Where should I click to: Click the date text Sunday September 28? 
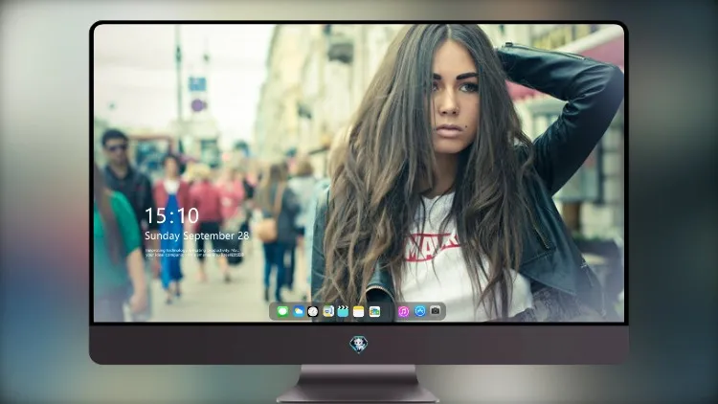(197, 236)
